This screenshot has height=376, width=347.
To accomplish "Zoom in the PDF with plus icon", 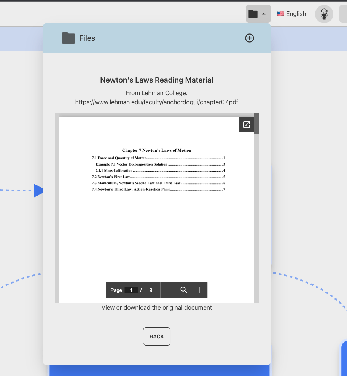I will click(x=199, y=290).
